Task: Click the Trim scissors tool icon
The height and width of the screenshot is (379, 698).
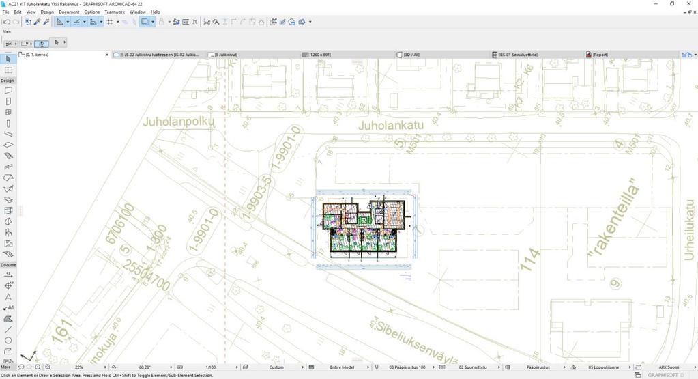Action: click(x=207, y=22)
